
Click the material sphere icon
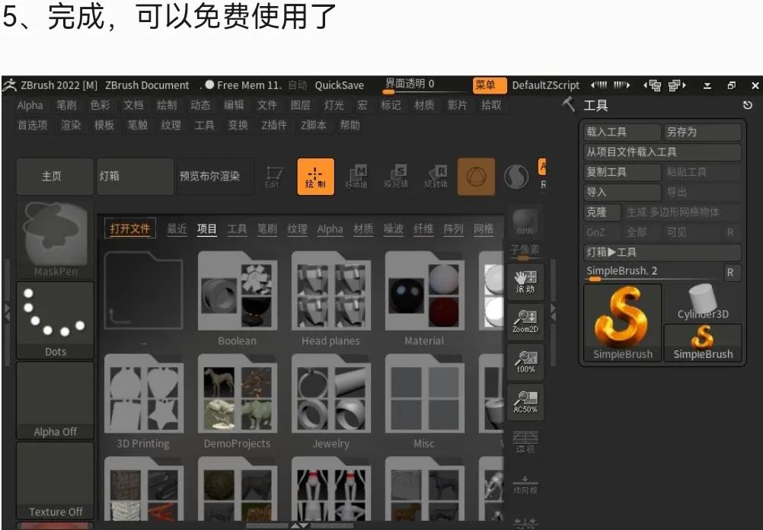pyautogui.click(x=516, y=177)
